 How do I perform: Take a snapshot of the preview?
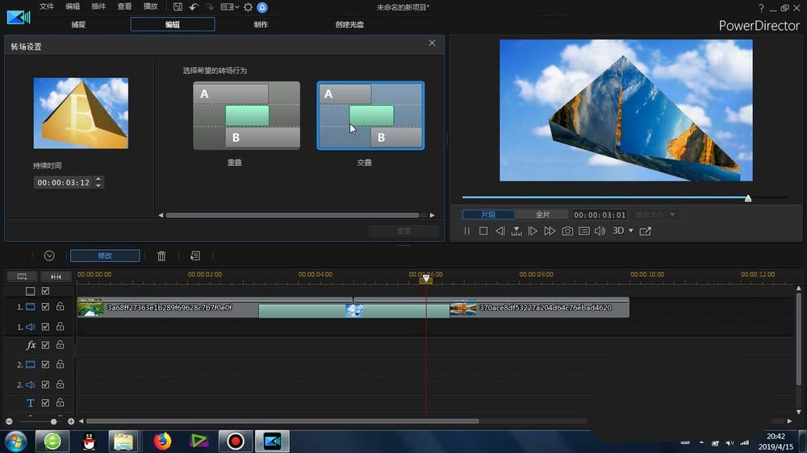[567, 231]
